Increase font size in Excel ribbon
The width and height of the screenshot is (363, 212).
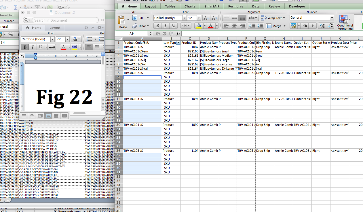tap(206, 18)
